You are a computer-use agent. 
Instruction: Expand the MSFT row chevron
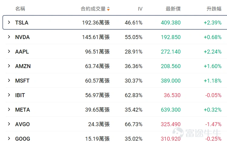pos(9,80)
